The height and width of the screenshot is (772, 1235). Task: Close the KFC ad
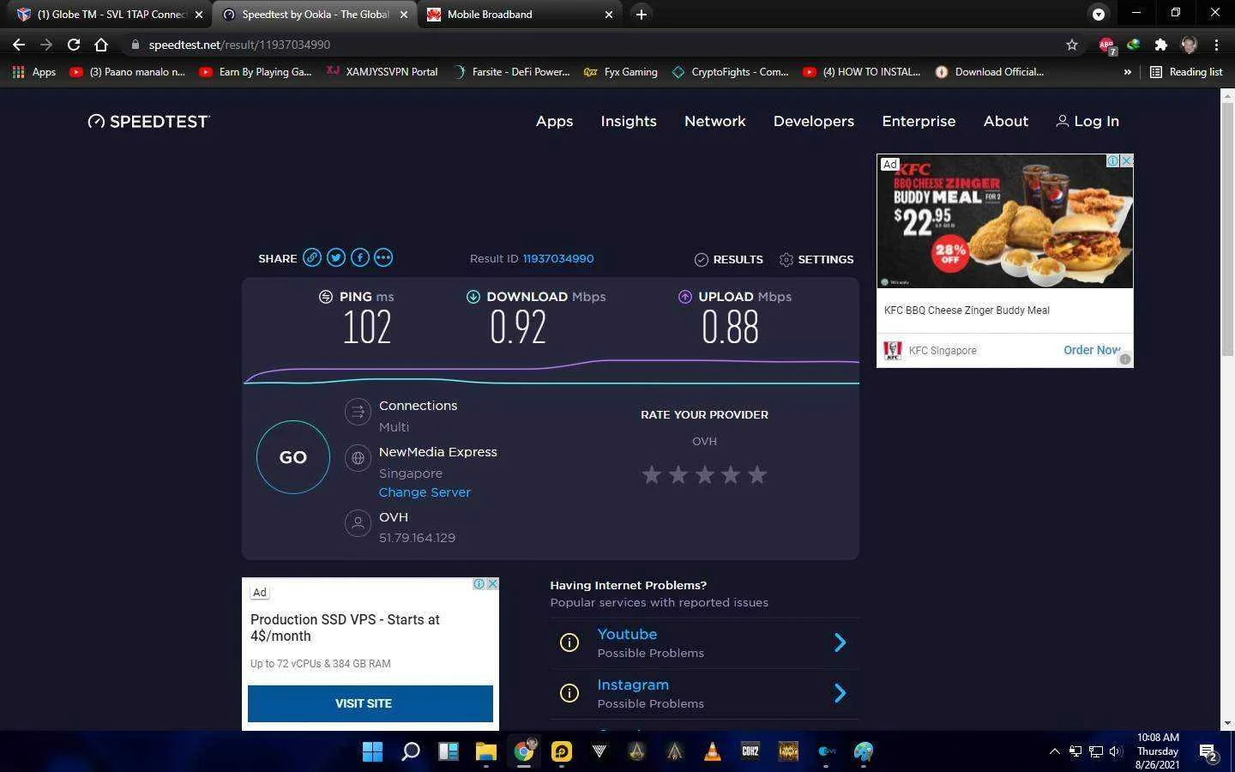click(1127, 160)
